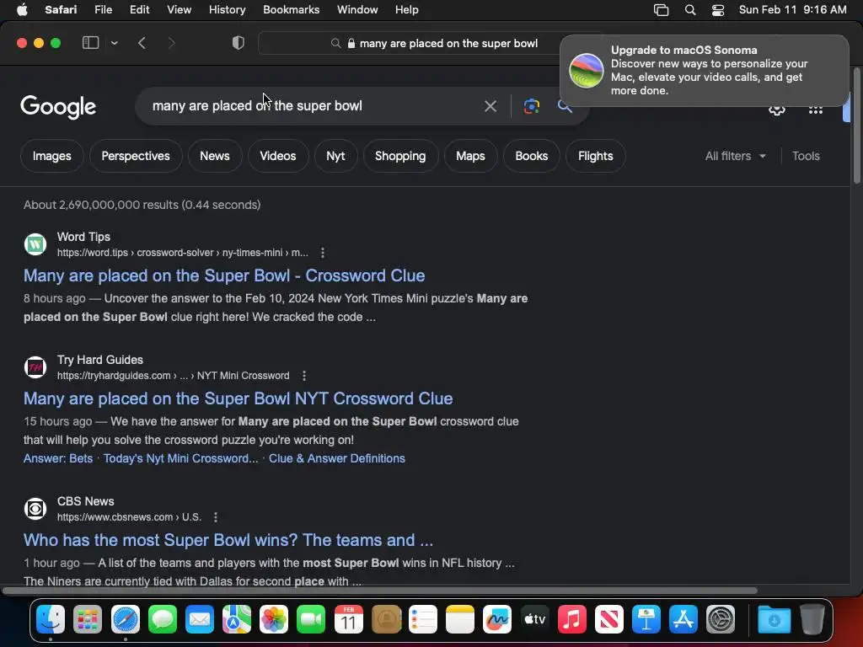
Task: Go back with the back arrow
Action: (142, 43)
